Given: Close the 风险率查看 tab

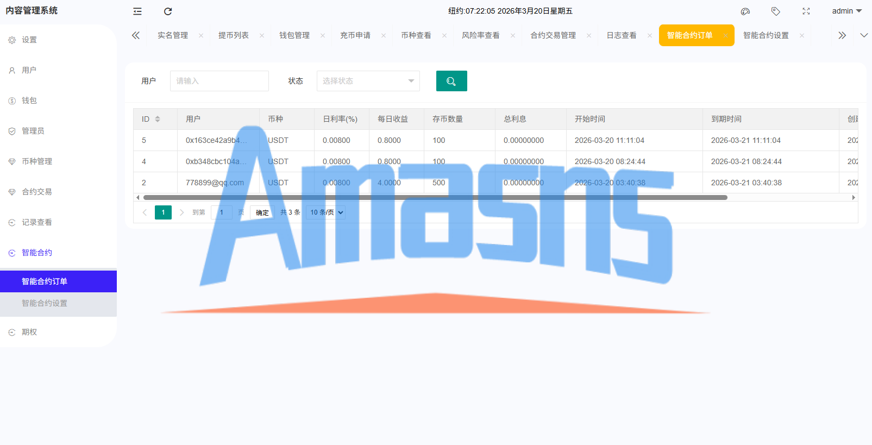Looking at the screenshot, I should (x=513, y=35).
